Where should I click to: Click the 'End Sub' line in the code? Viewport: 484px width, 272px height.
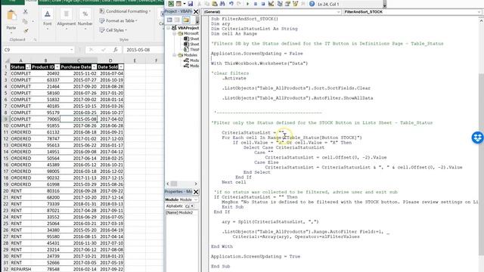[x=220, y=266]
